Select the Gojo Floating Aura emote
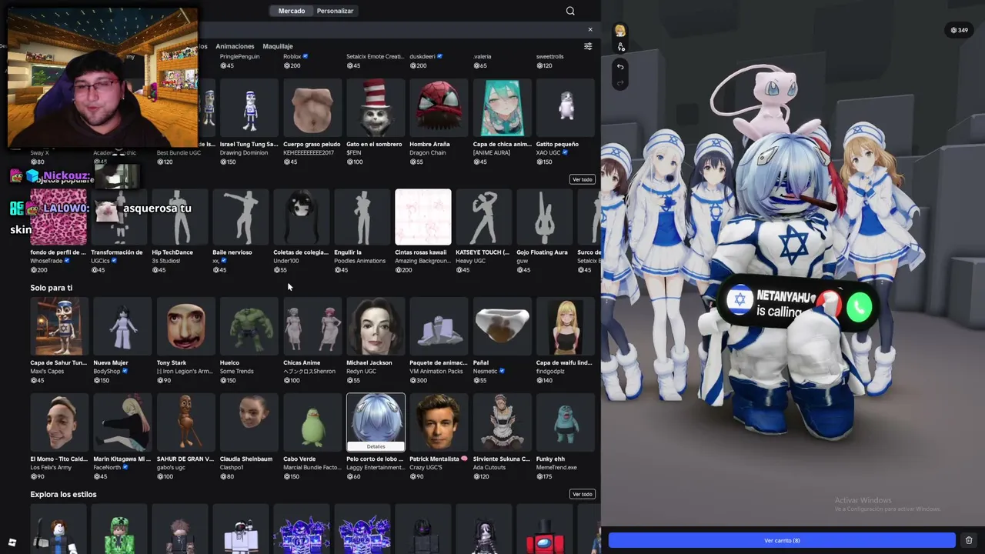The image size is (985, 554). click(x=545, y=217)
